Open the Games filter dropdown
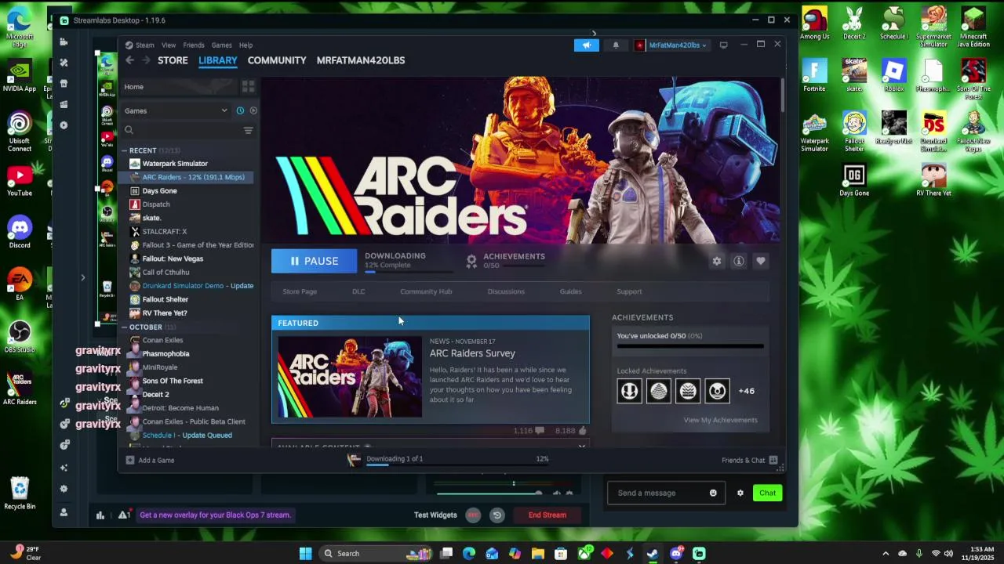The image size is (1004, 564). point(176,110)
